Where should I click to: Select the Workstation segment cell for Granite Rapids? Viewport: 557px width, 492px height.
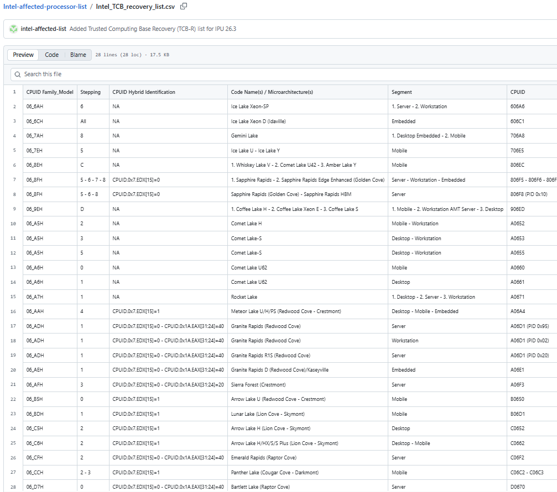pyautogui.click(x=447, y=341)
